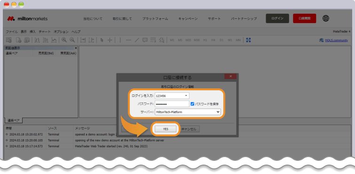Open サポート site navigation item
The image size is (355, 174).
point(214,19)
